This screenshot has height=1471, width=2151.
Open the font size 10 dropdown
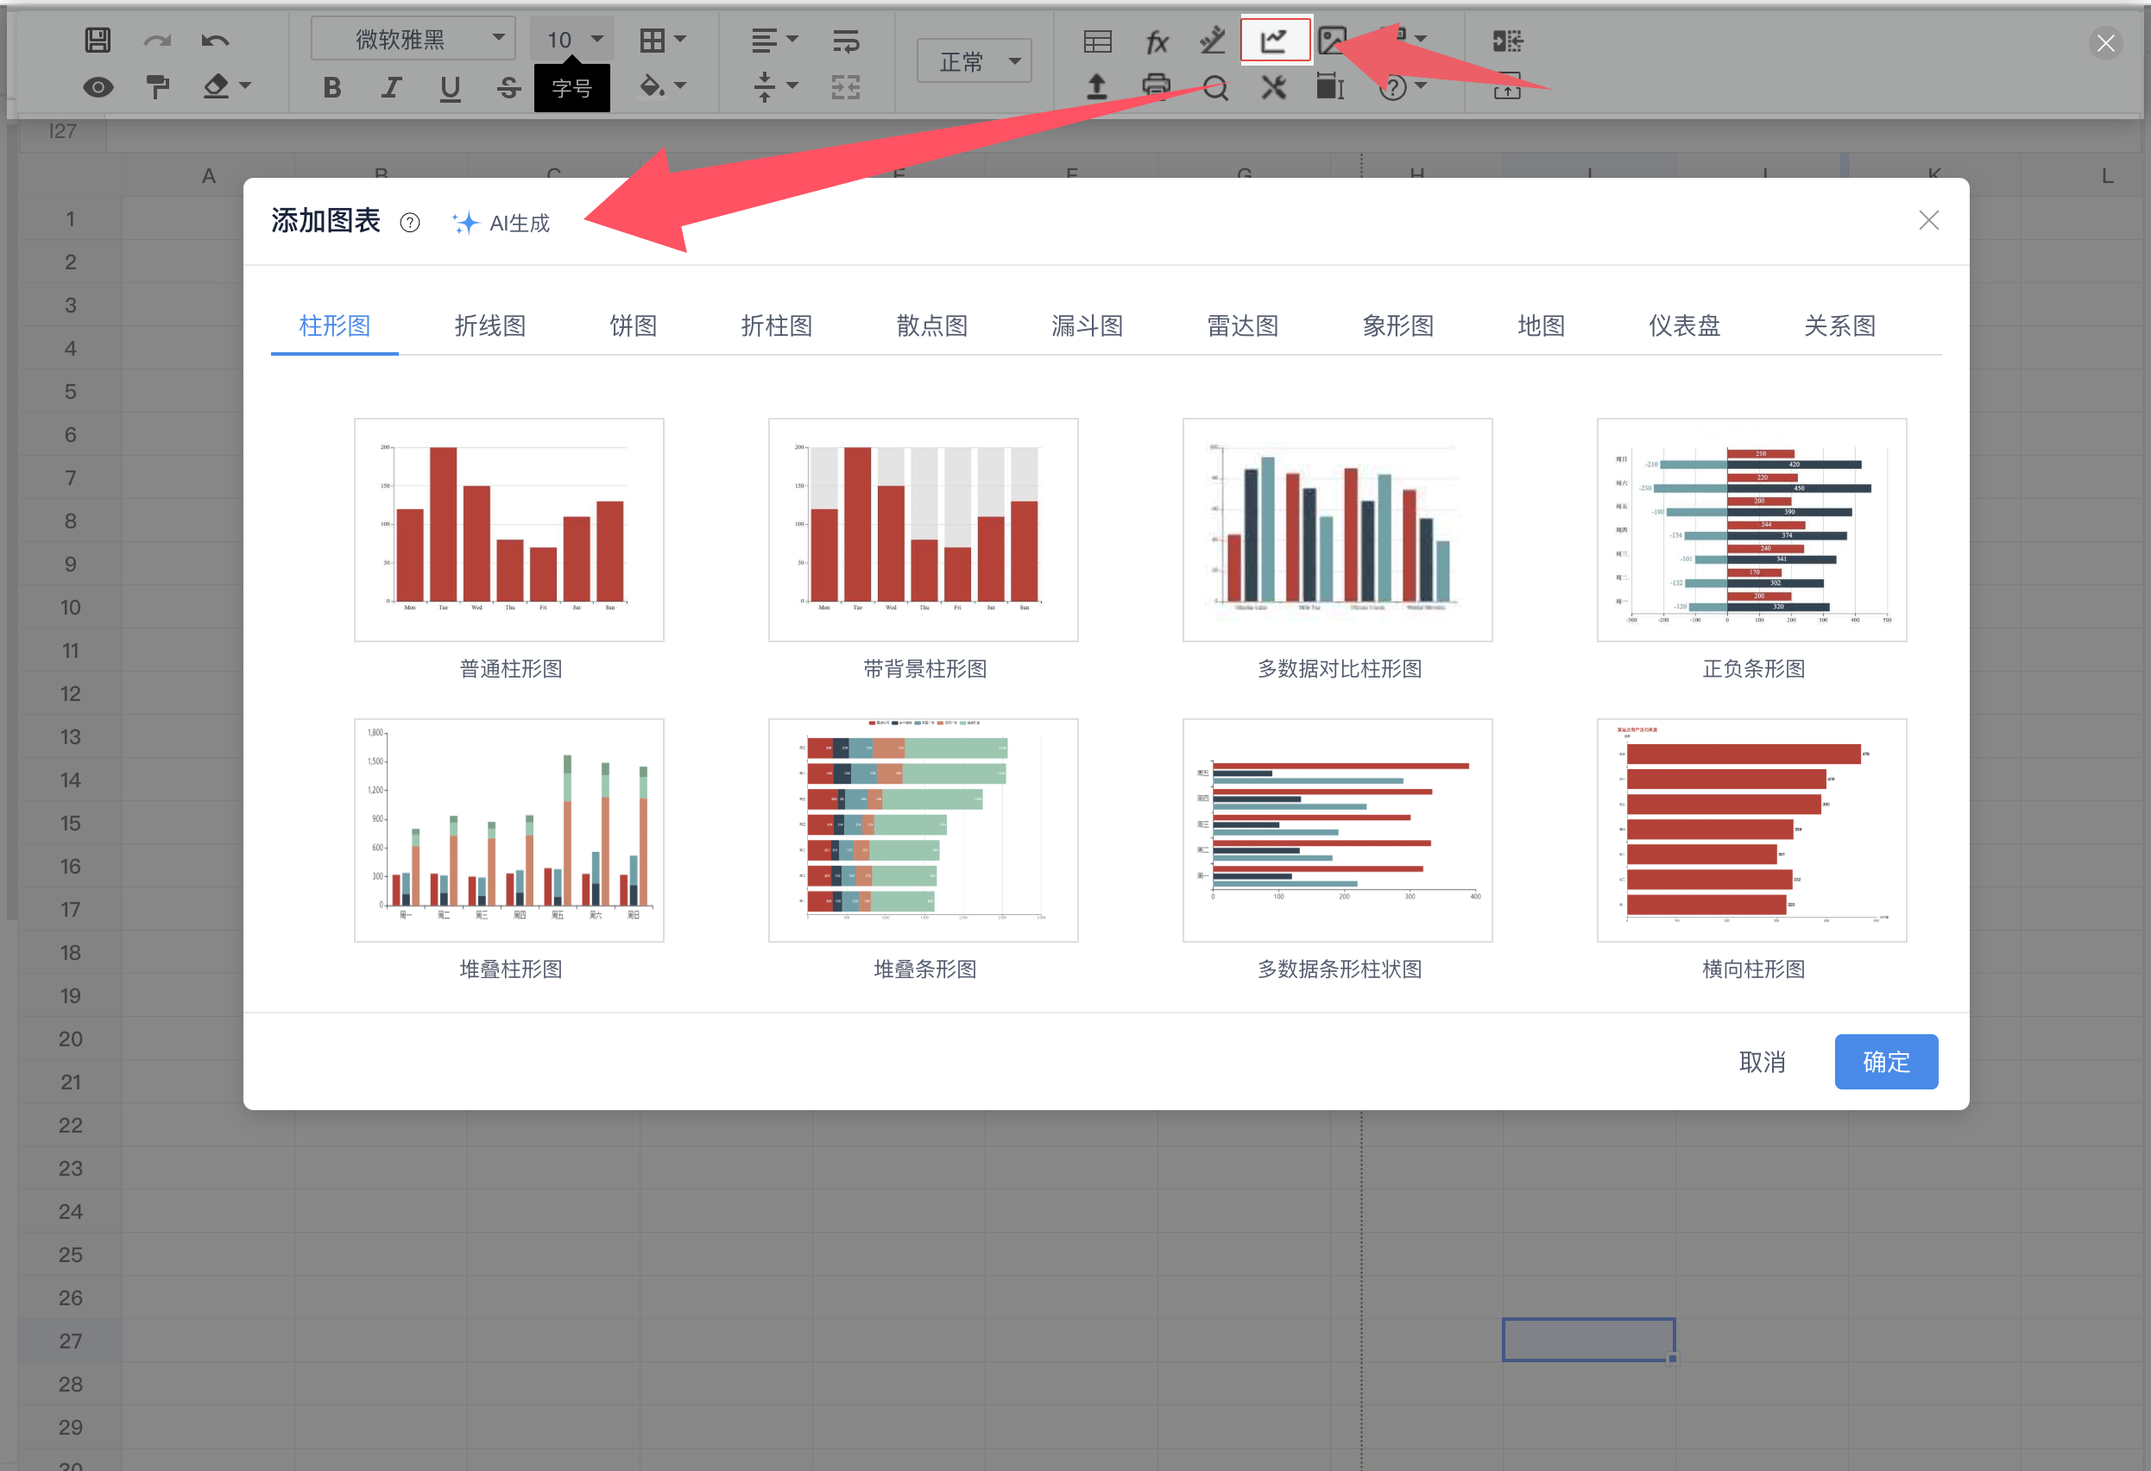tap(573, 39)
